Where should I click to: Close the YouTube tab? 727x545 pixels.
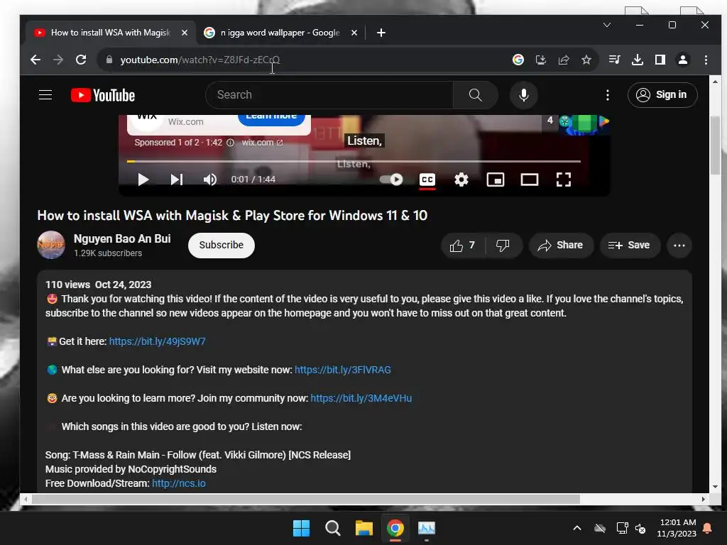(185, 33)
